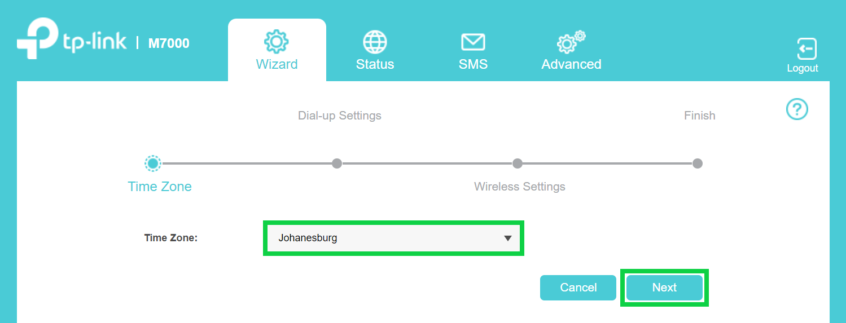The image size is (846, 323).
Task: Click the Status globe icon
Action: tap(375, 42)
